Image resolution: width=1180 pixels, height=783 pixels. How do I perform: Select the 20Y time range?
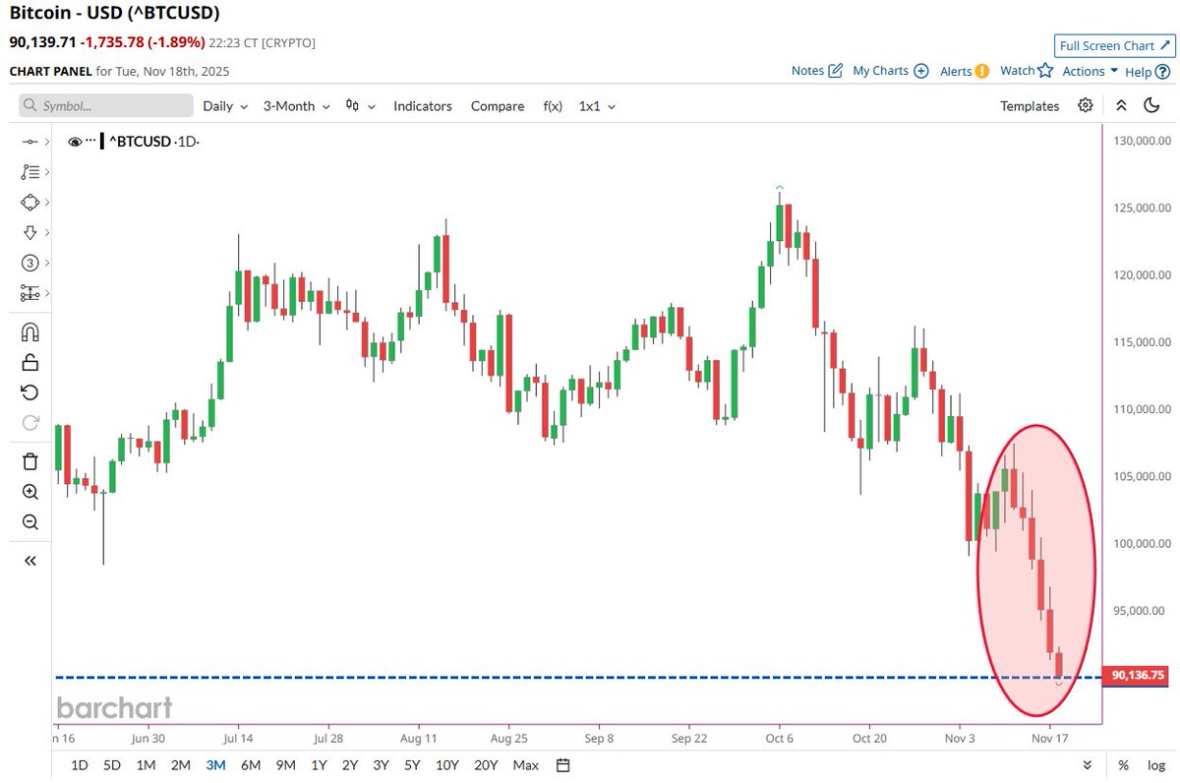click(486, 764)
